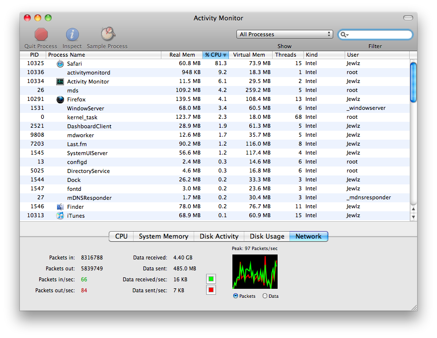Switch to the CPU tab
The height and width of the screenshot is (338, 437).
pos(121,236)
